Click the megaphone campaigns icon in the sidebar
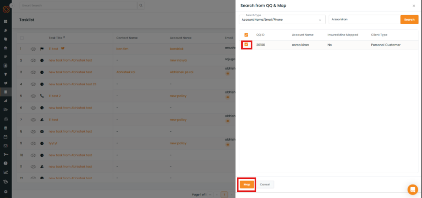The height and width of the screenshot is (198, 422). (6, 83)
